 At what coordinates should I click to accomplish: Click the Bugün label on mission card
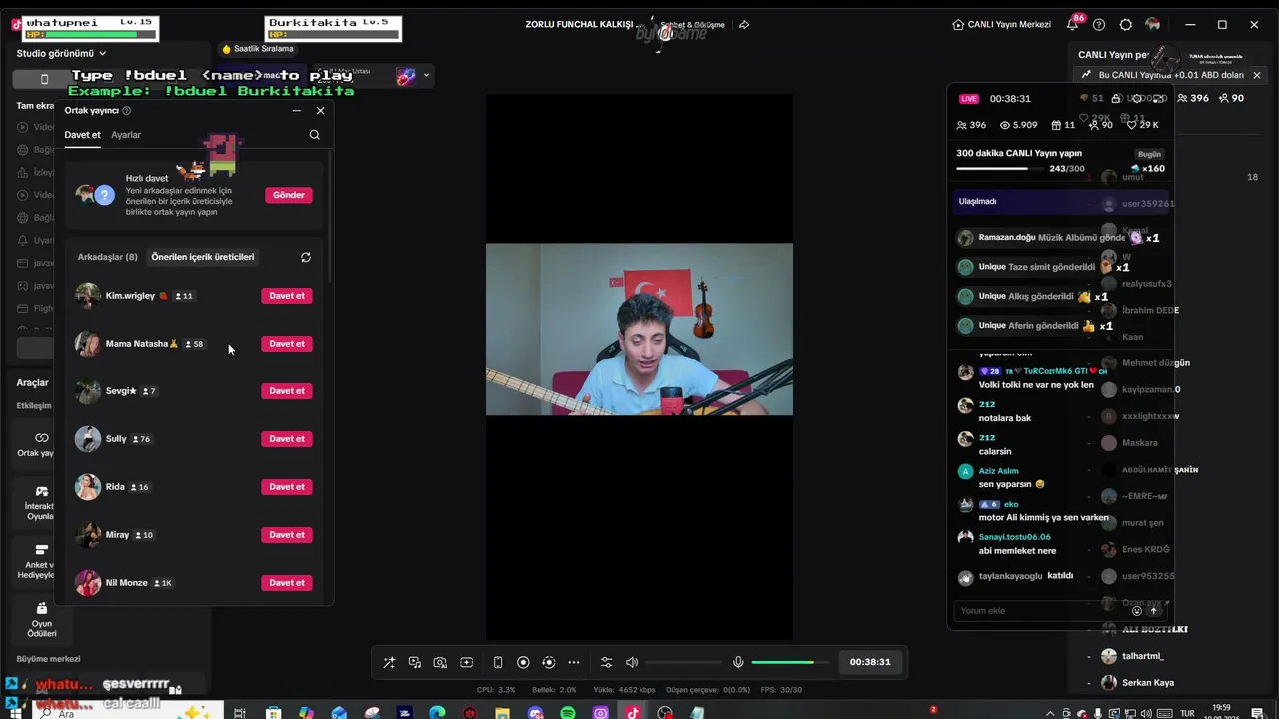[x=1149, y=154]
